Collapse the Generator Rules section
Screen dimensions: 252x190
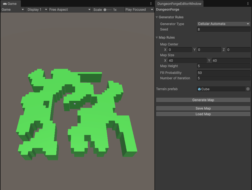pyautogui.click(x=157, y=17)
